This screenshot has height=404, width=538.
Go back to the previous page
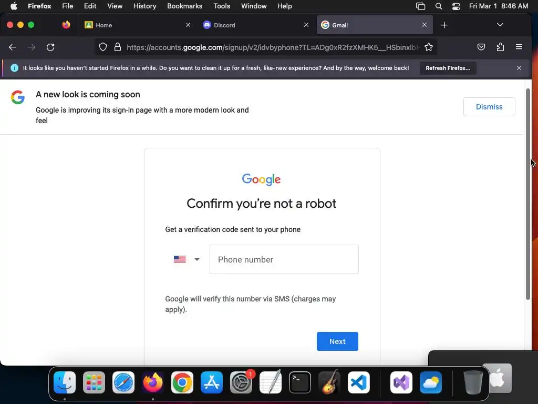(13, 47)
